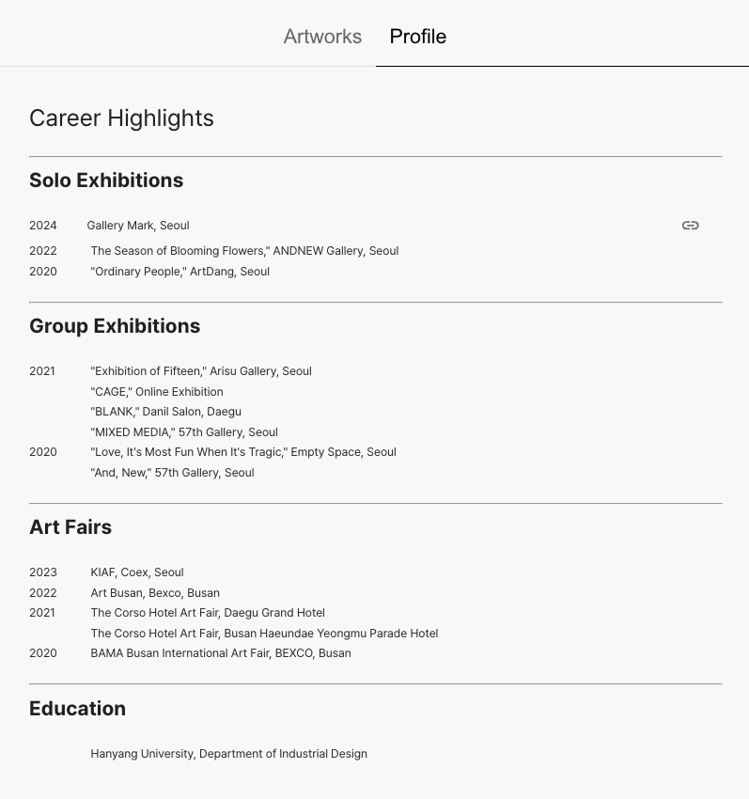Select Art Busan, Bexco, Busan entry

click(x=155, y=592)
